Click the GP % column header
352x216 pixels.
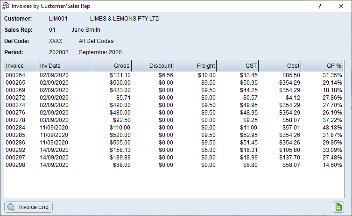coord(322,66)
